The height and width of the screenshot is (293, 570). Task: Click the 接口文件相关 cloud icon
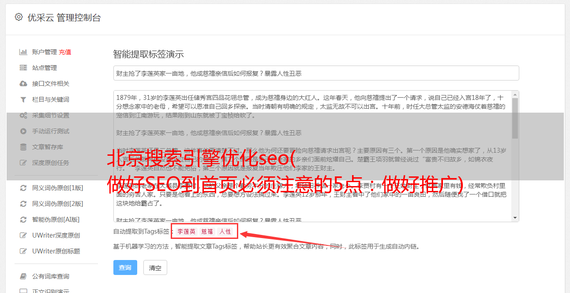[x=23, y=84]
